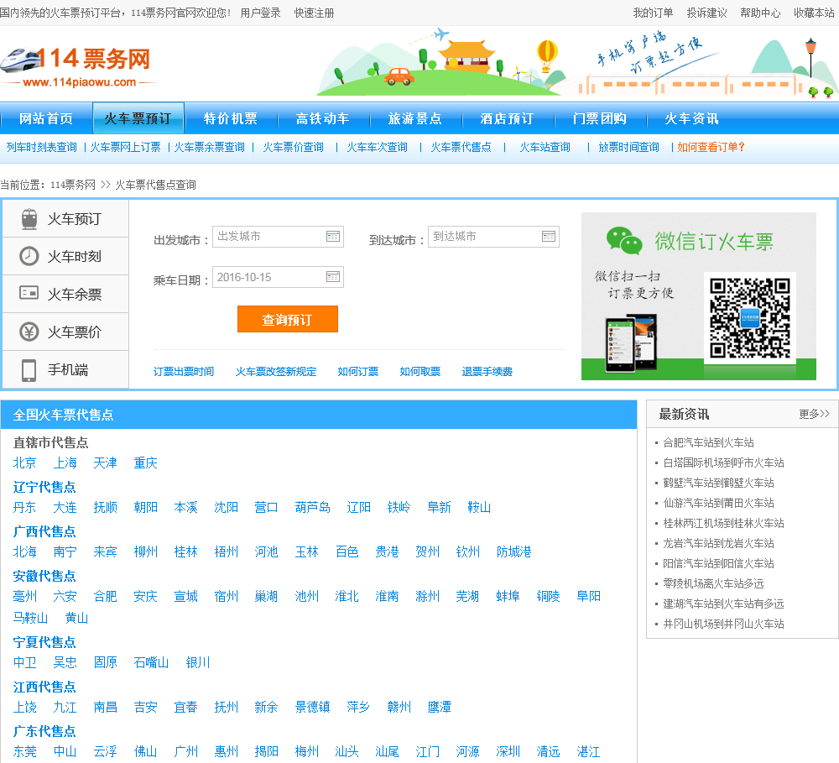The width and height of the screenshot is (839, 763).
Task: Open 火车票代售点 submenu link
Action: (x=461, y=147)
